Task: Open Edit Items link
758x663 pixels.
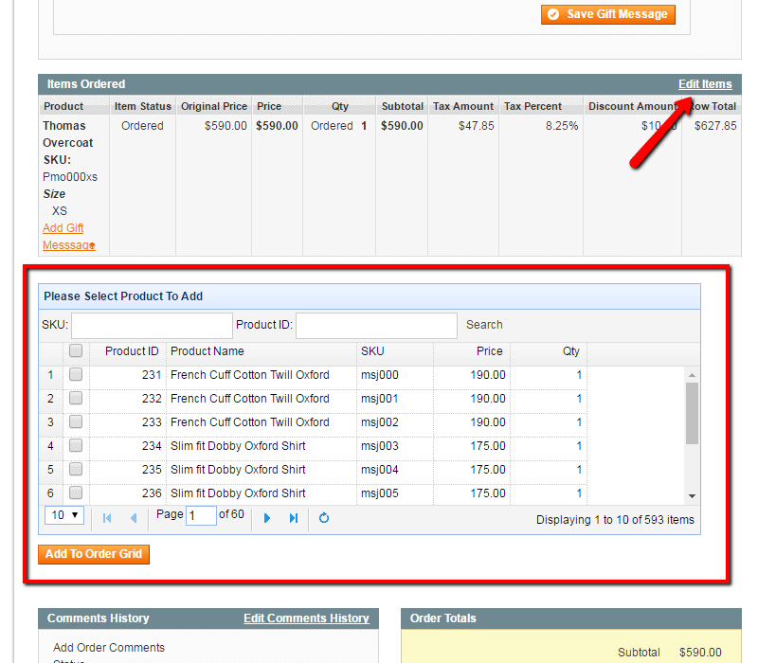Action: tap(705, 84)
